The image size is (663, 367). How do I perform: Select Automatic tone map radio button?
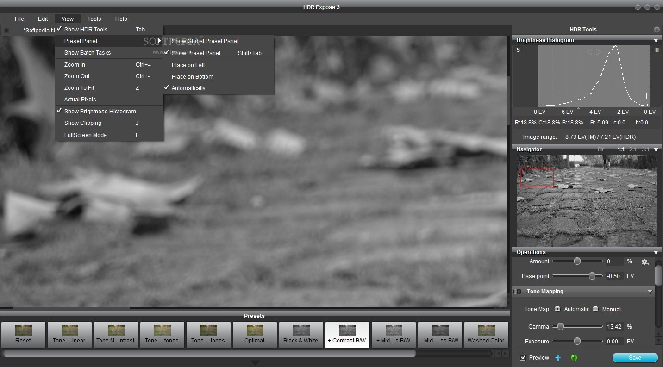point(557,309)
